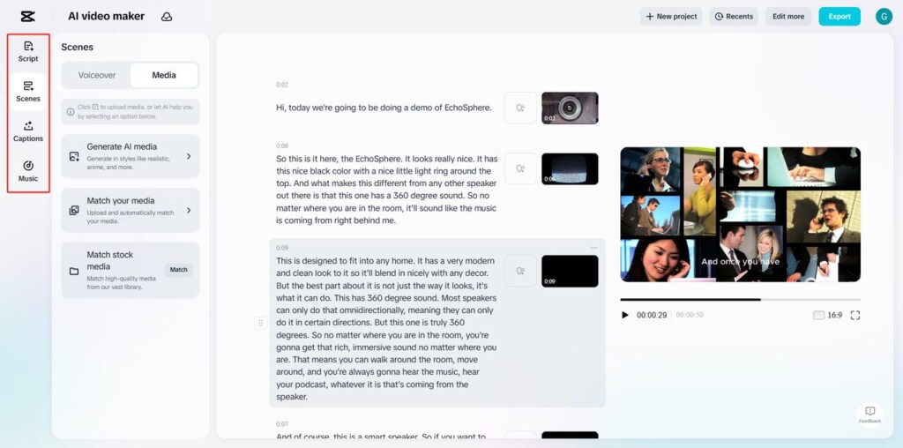This screenshot has height=448, width=903.
Task: Click replace media icon for 0:02 scene
Action: pos(520,108)
